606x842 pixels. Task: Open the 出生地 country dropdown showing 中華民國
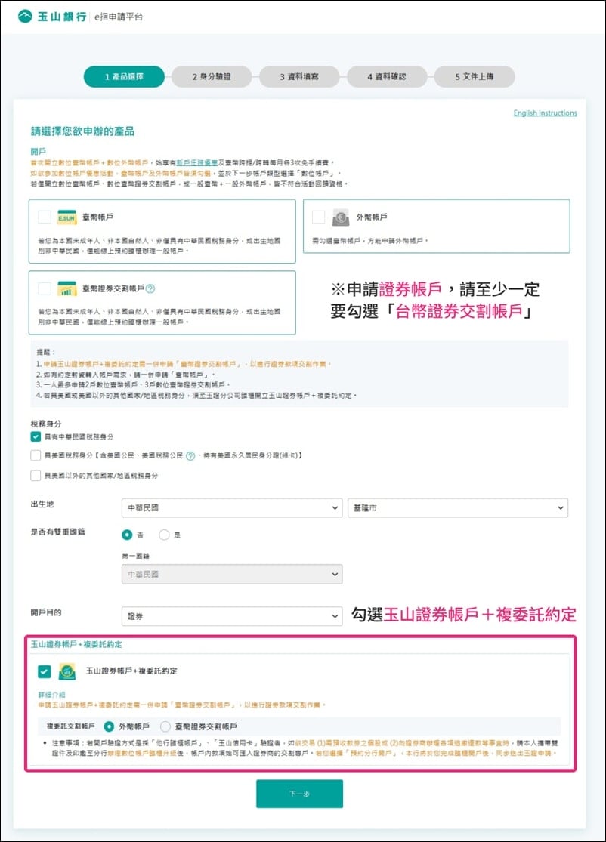[230, 507]
